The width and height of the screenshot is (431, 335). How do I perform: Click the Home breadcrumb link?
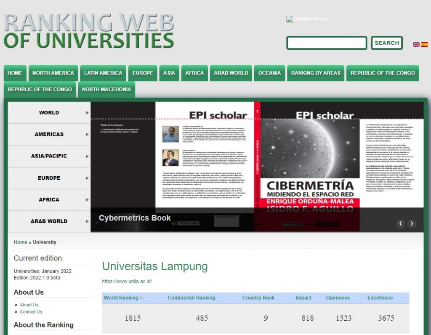coord(21,242)
